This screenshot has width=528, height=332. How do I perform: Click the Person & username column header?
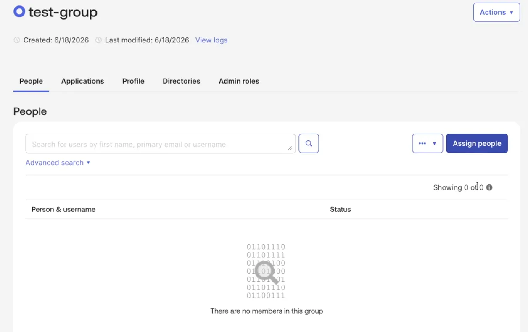click(63, 209)
